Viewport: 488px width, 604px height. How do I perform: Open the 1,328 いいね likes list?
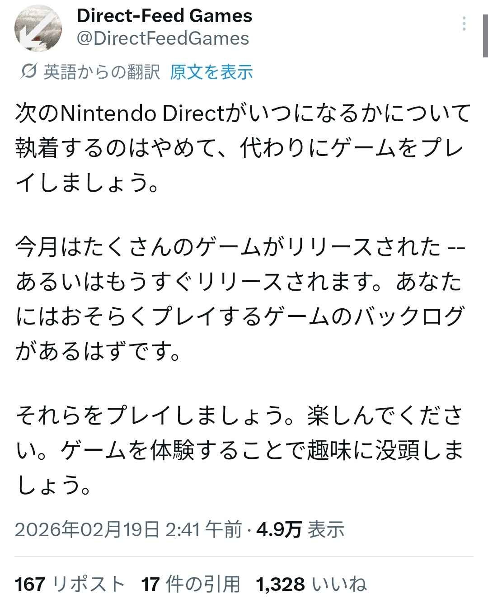[311, 584]
